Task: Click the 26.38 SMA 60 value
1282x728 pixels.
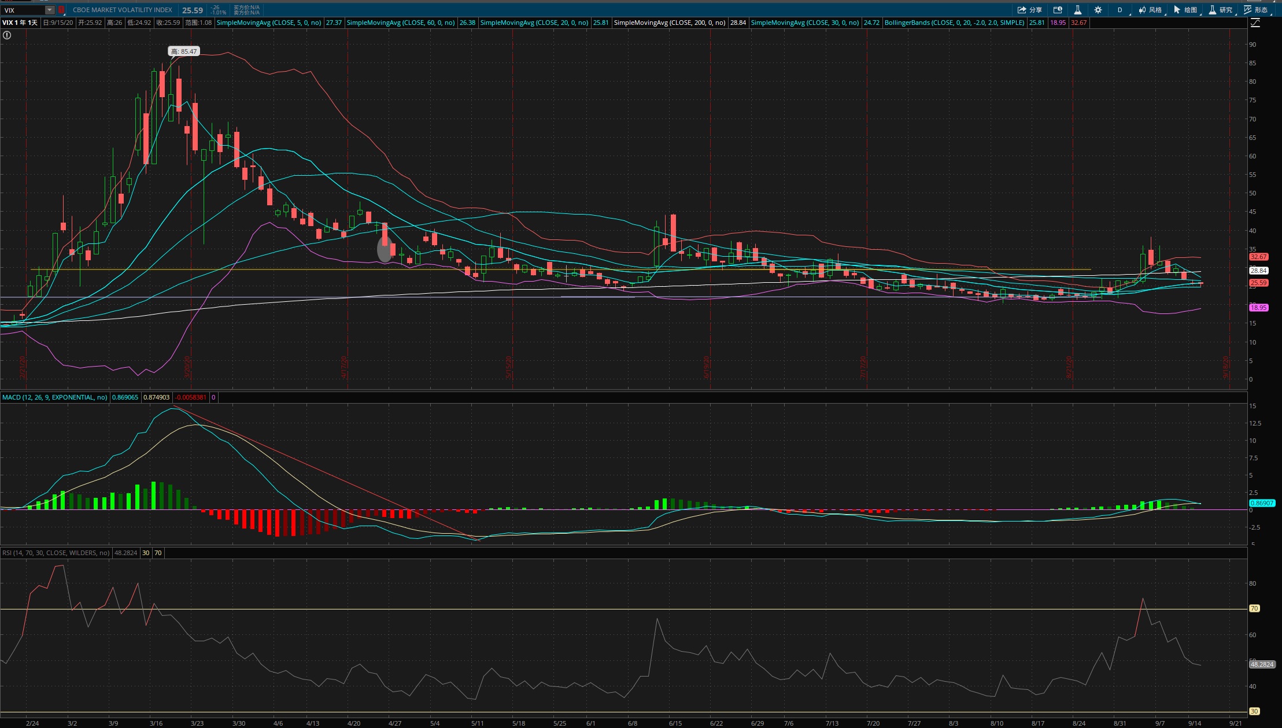Action: click(x=467, y=23)
